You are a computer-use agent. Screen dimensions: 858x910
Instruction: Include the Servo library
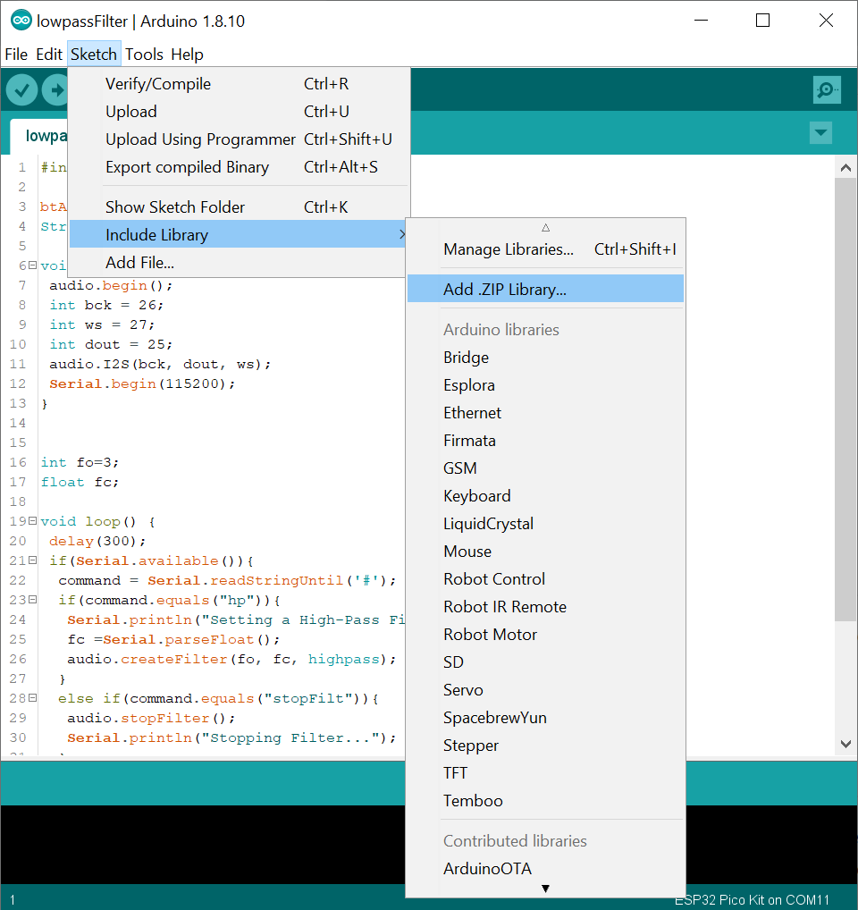click(x=545, y=690)
